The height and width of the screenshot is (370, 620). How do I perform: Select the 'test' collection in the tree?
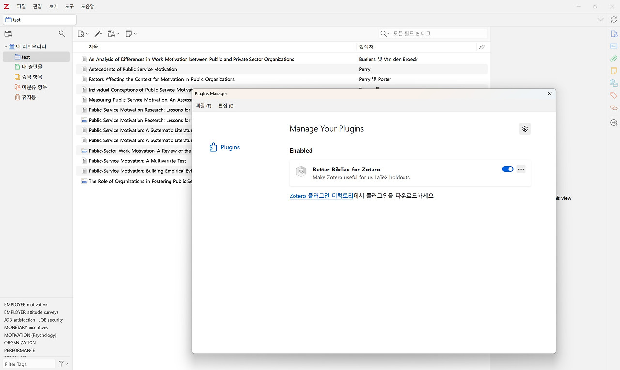tap(36, 57)
